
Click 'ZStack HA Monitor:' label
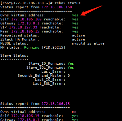20,39
